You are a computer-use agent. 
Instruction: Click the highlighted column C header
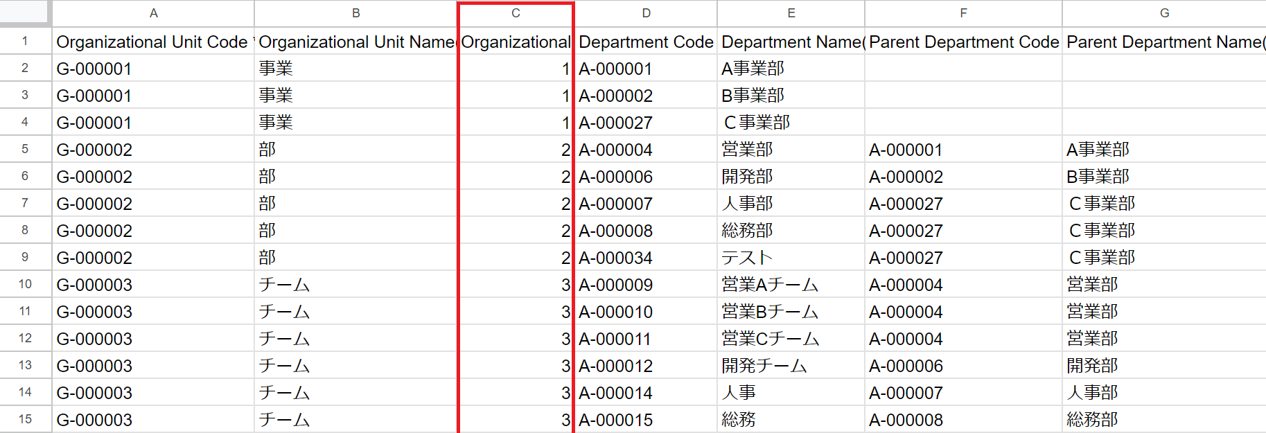pyautogui.click(x=516, y=13)
